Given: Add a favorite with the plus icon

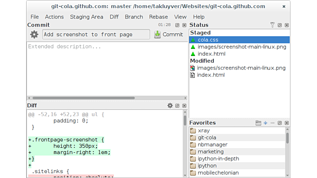Looking at the screenshot, I should 265,123.
